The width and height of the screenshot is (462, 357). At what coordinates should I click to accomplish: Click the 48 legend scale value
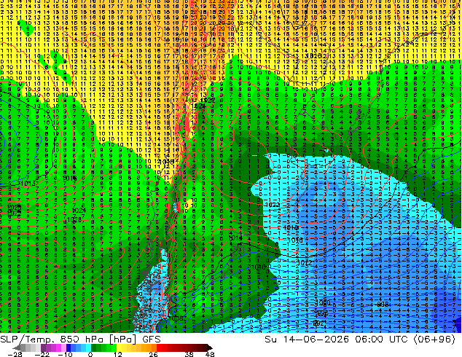coord(210,354)
